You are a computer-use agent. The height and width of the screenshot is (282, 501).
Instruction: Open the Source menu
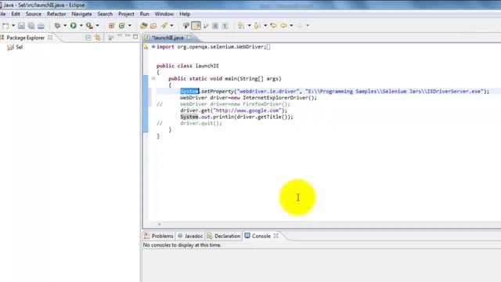34,14
